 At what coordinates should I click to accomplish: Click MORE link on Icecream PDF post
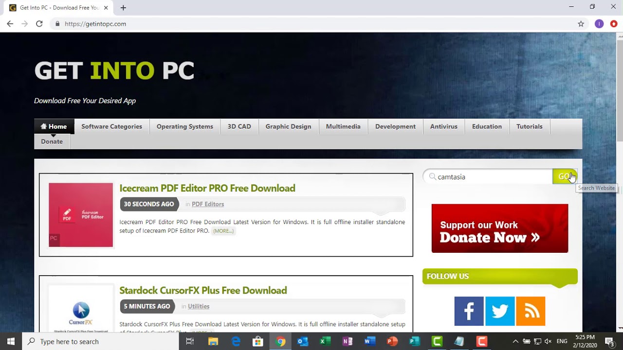(x=223, y=231)
